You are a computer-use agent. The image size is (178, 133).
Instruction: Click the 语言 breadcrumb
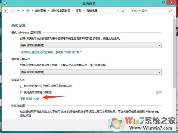(78, 11)
